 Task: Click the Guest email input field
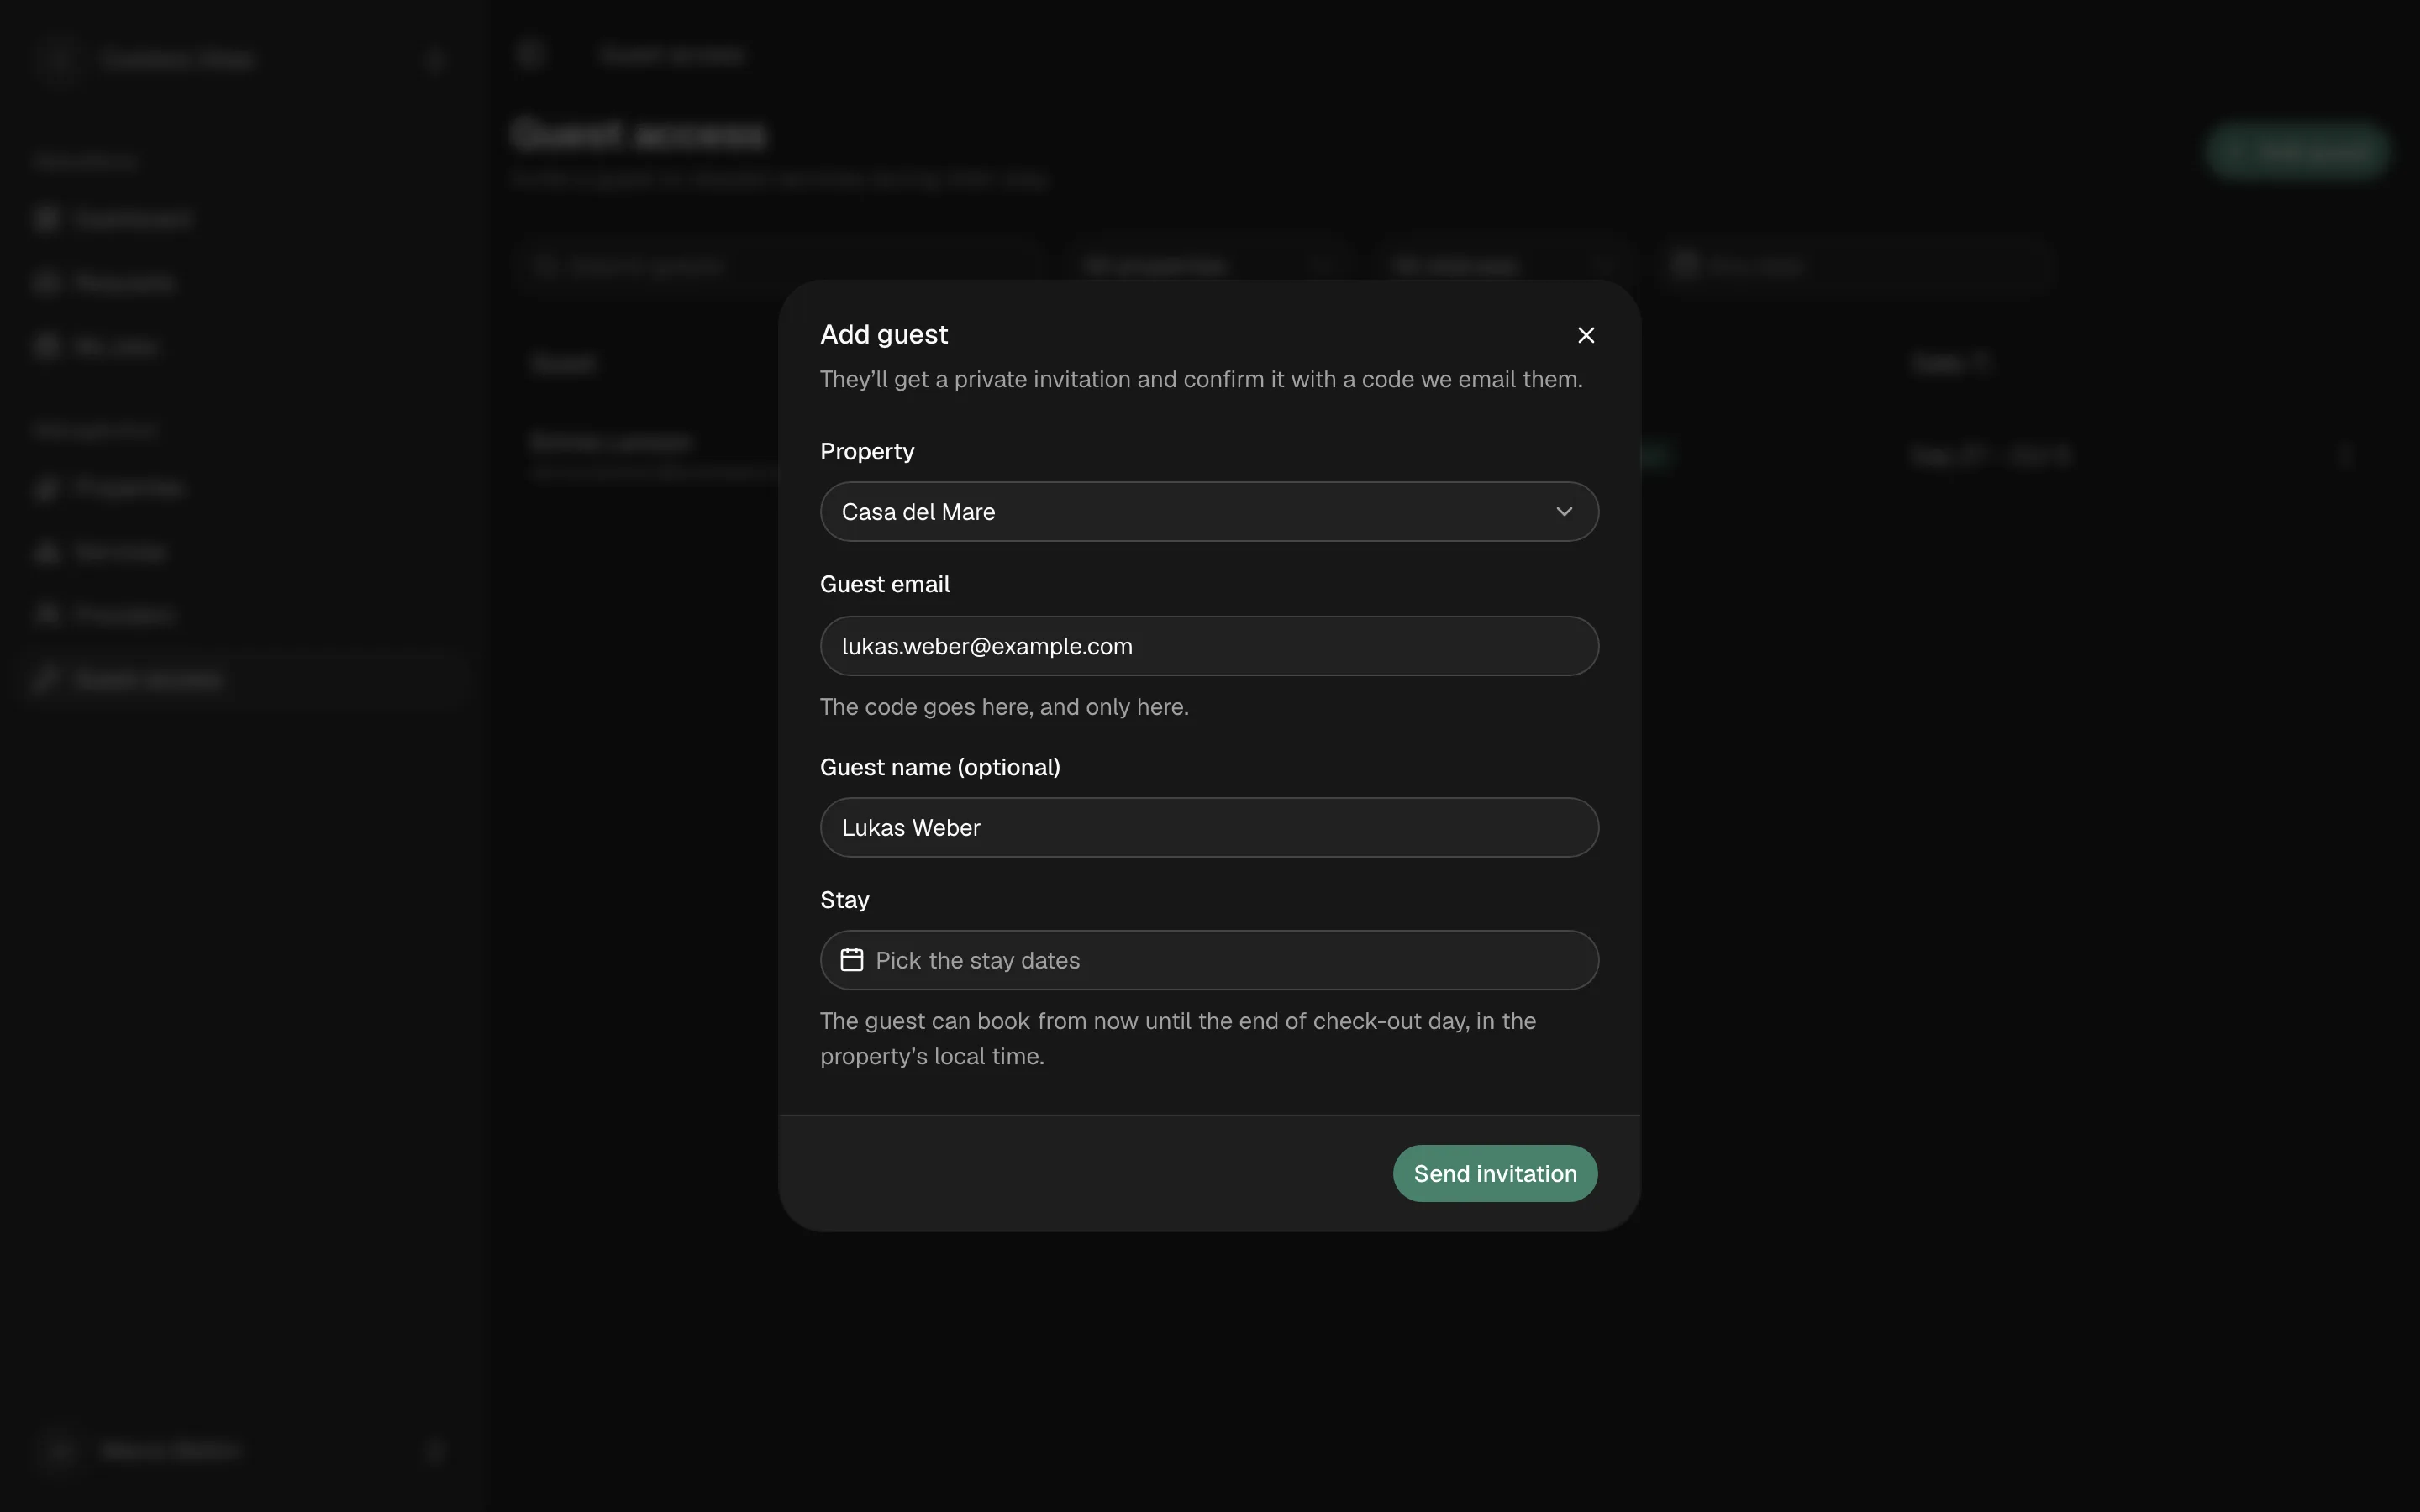tap(1209, 646)
